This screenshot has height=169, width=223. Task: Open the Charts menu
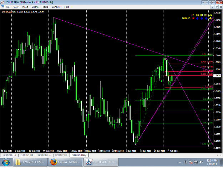pos(35,7)
